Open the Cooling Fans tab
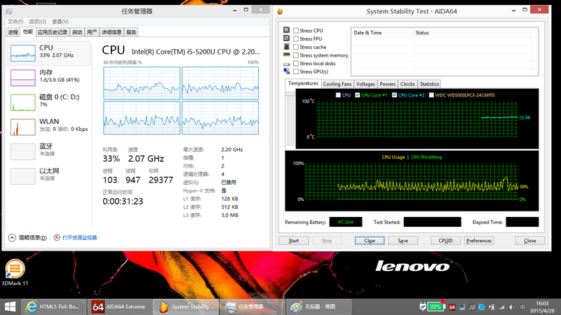Screen dimensions: 561x315 337,84
